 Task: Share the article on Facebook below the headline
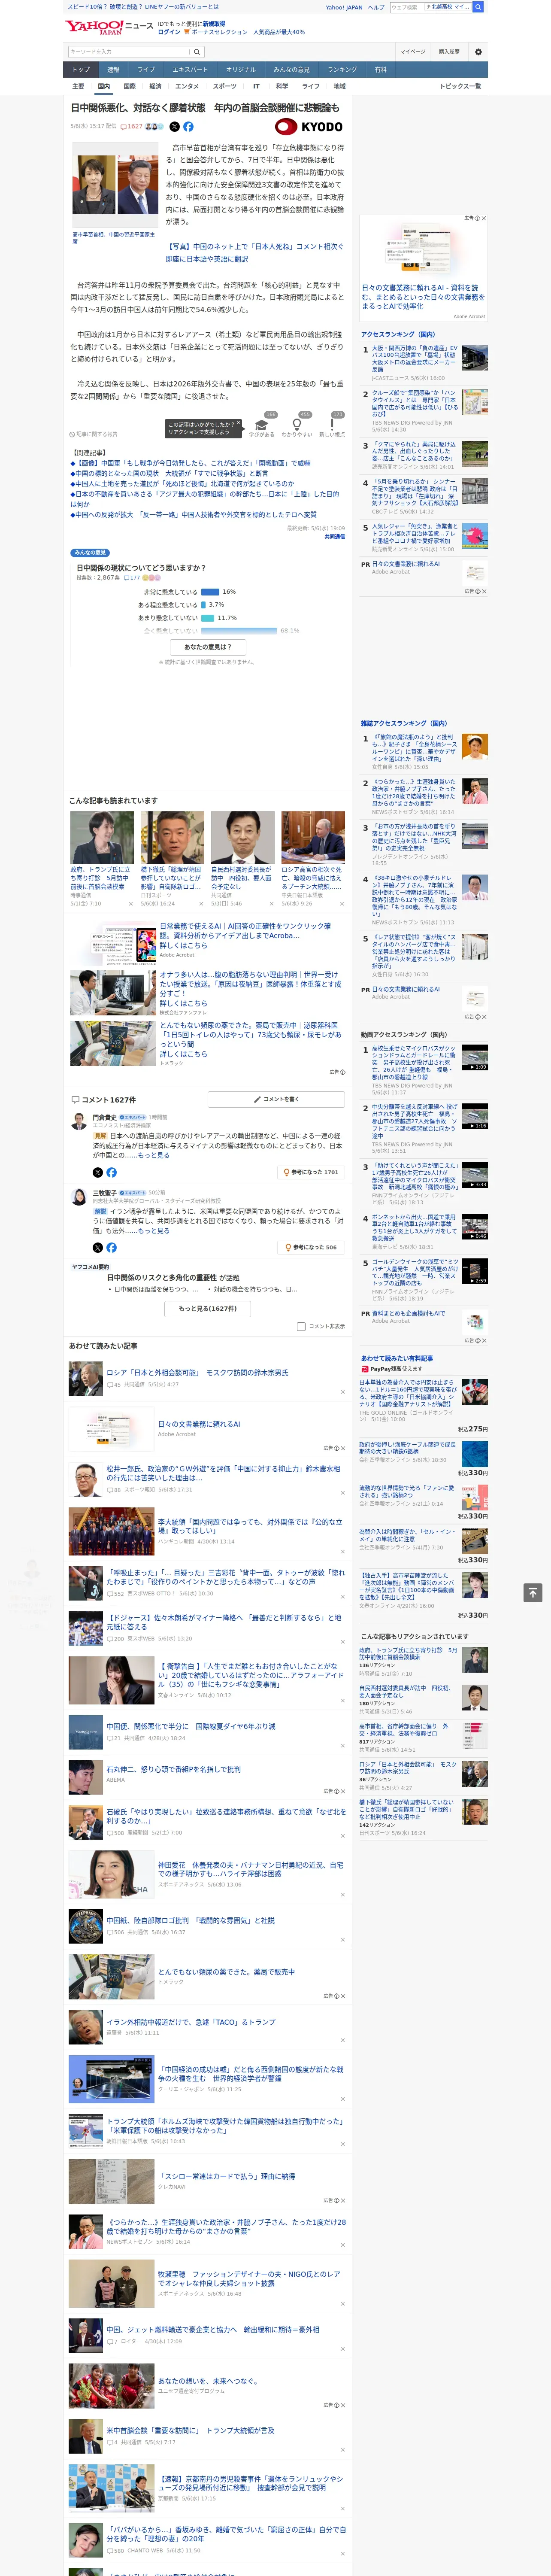(188, 127)
